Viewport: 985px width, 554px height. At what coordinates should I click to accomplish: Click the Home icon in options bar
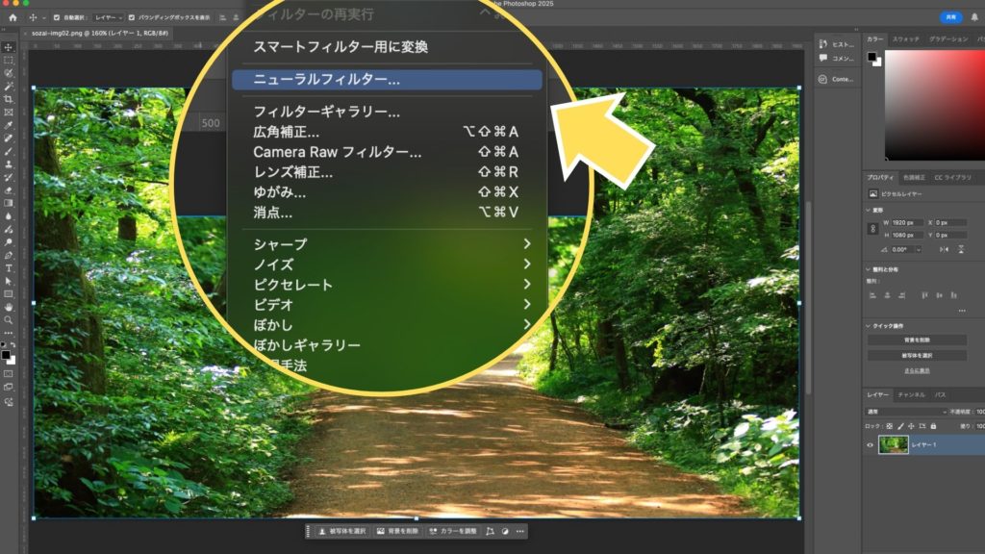pyautogui.click(x=13, y=17)
